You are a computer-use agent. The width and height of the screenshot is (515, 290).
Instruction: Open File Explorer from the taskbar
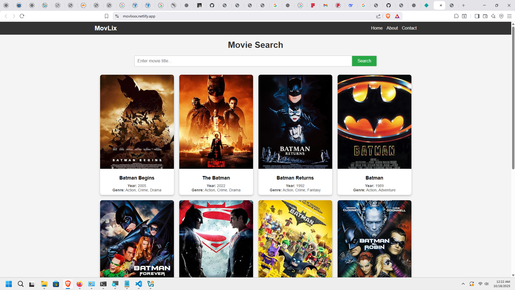(x=44, y=284)
